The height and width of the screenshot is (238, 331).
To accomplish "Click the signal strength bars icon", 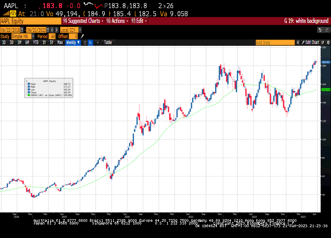I will coord(6,14).
